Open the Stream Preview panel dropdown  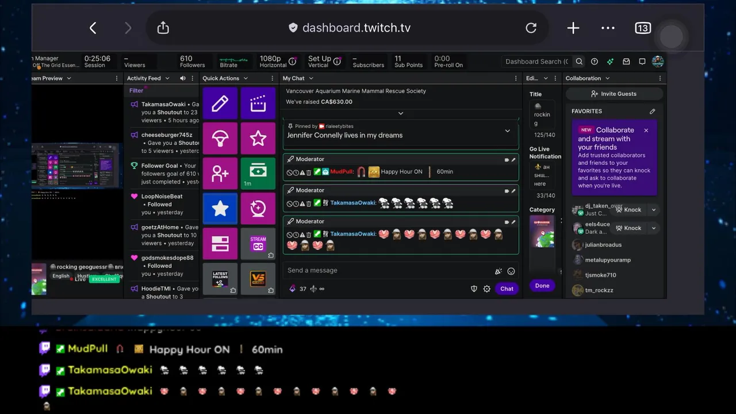(68, 78)
